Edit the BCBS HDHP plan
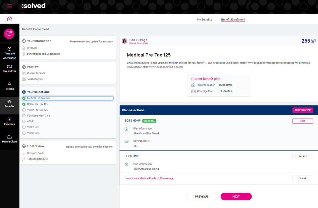 click(x=302, y=121)
